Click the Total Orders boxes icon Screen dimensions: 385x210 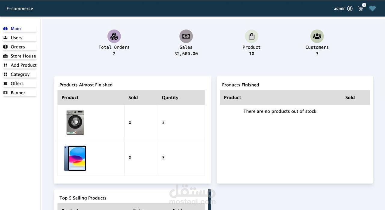tap(114, 36)
